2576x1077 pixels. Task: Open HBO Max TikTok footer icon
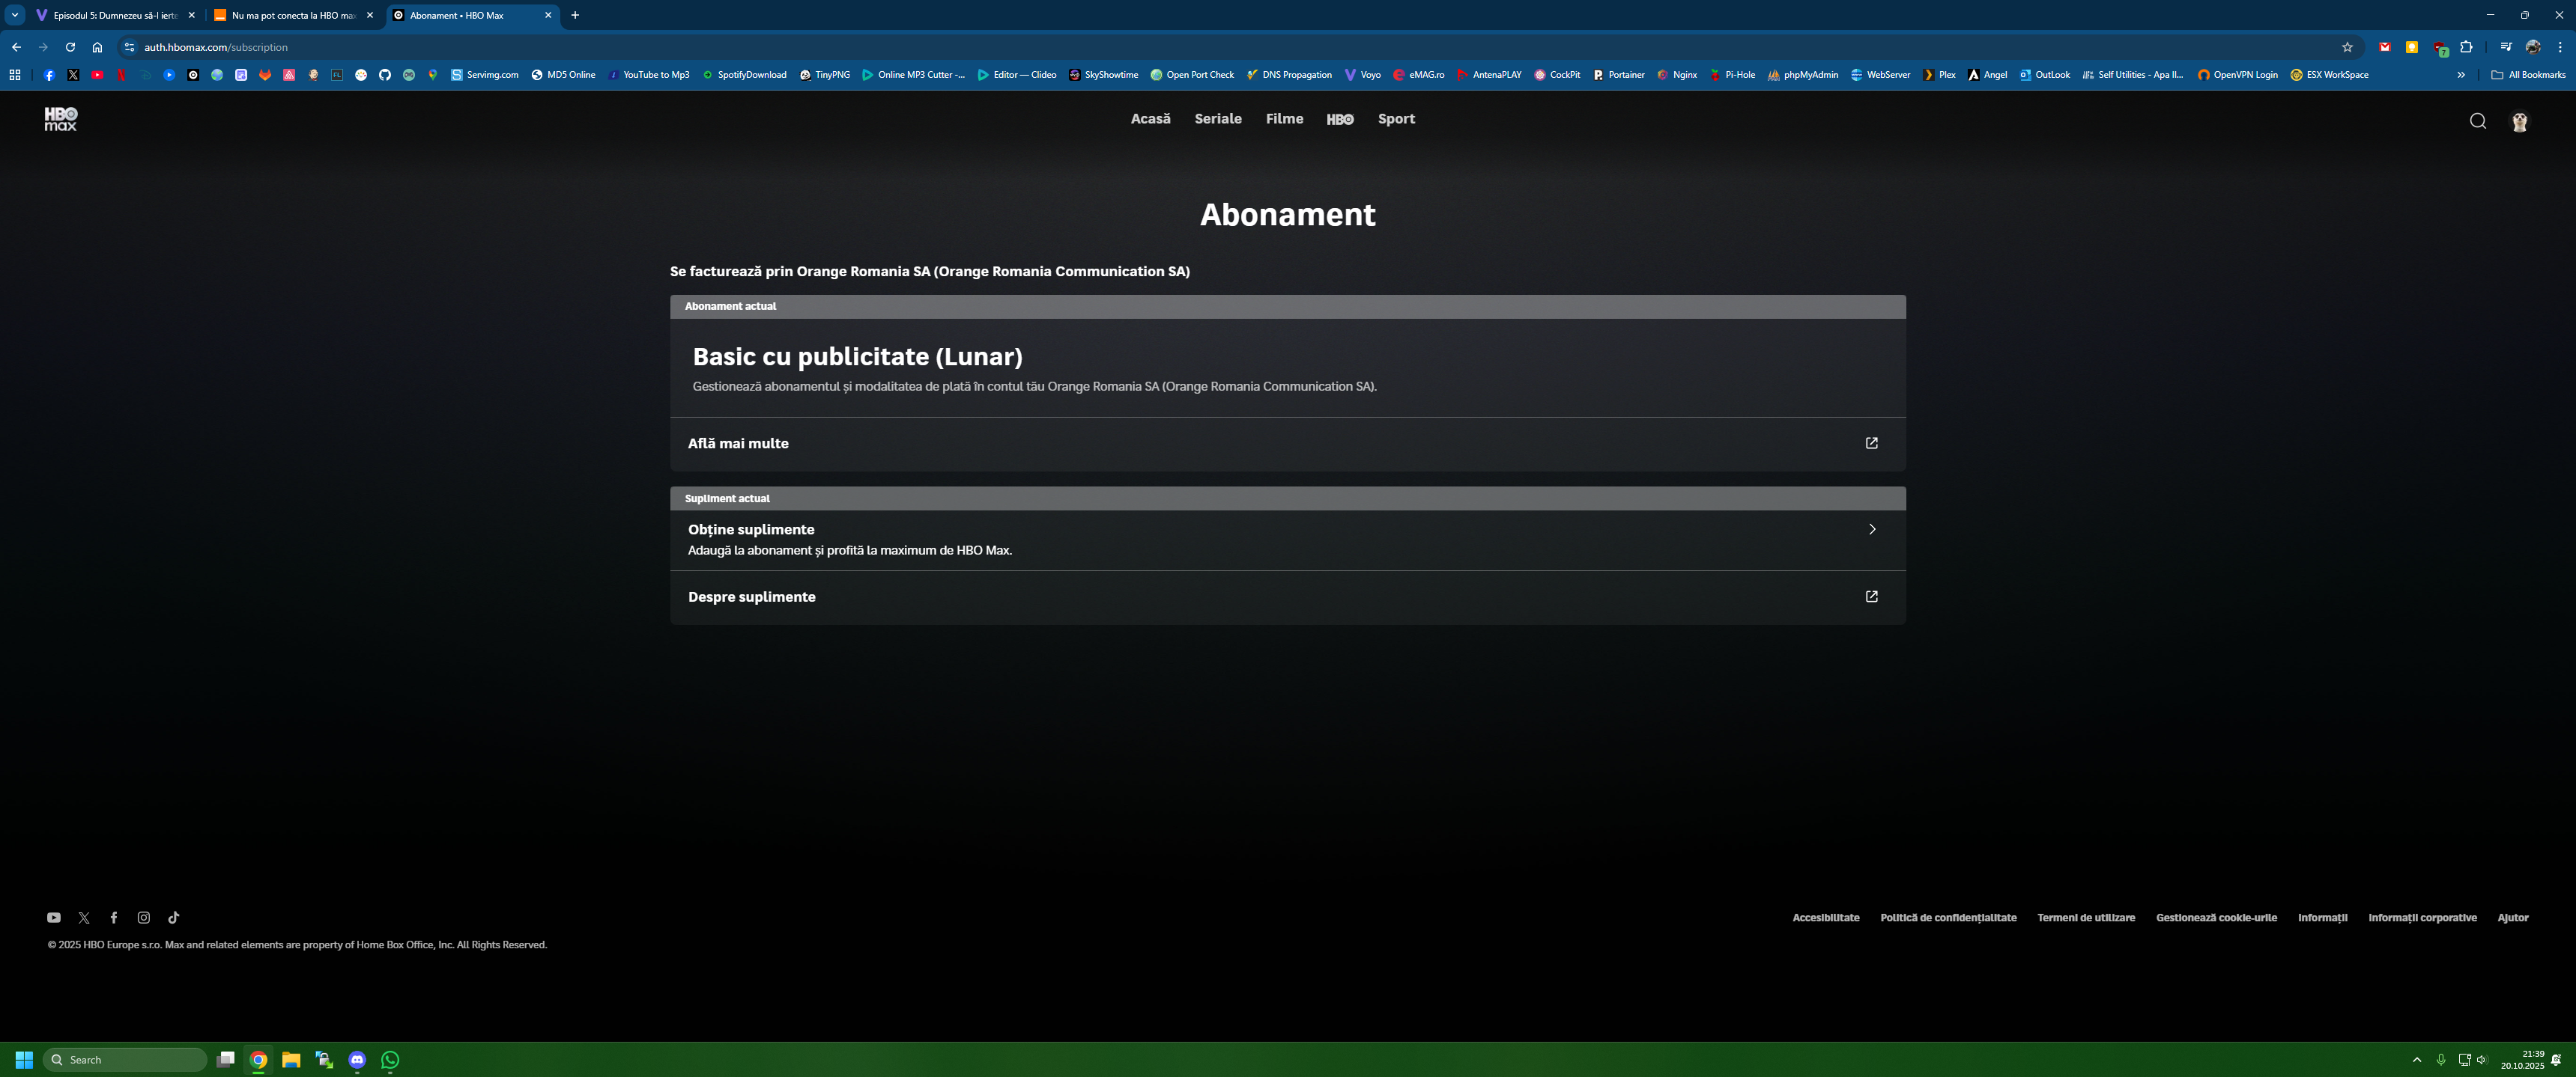tap(174, 917)
